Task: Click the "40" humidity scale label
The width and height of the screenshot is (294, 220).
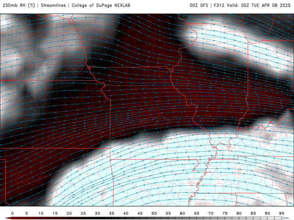Action: pos(126,213)
